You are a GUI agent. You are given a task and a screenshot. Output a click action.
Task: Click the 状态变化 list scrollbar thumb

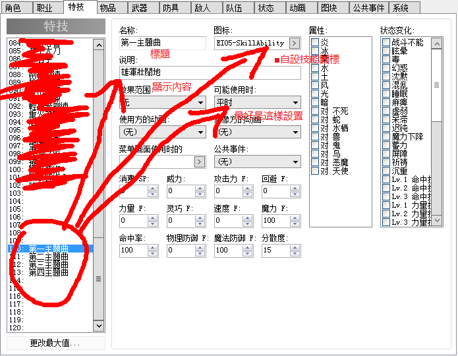437,85
